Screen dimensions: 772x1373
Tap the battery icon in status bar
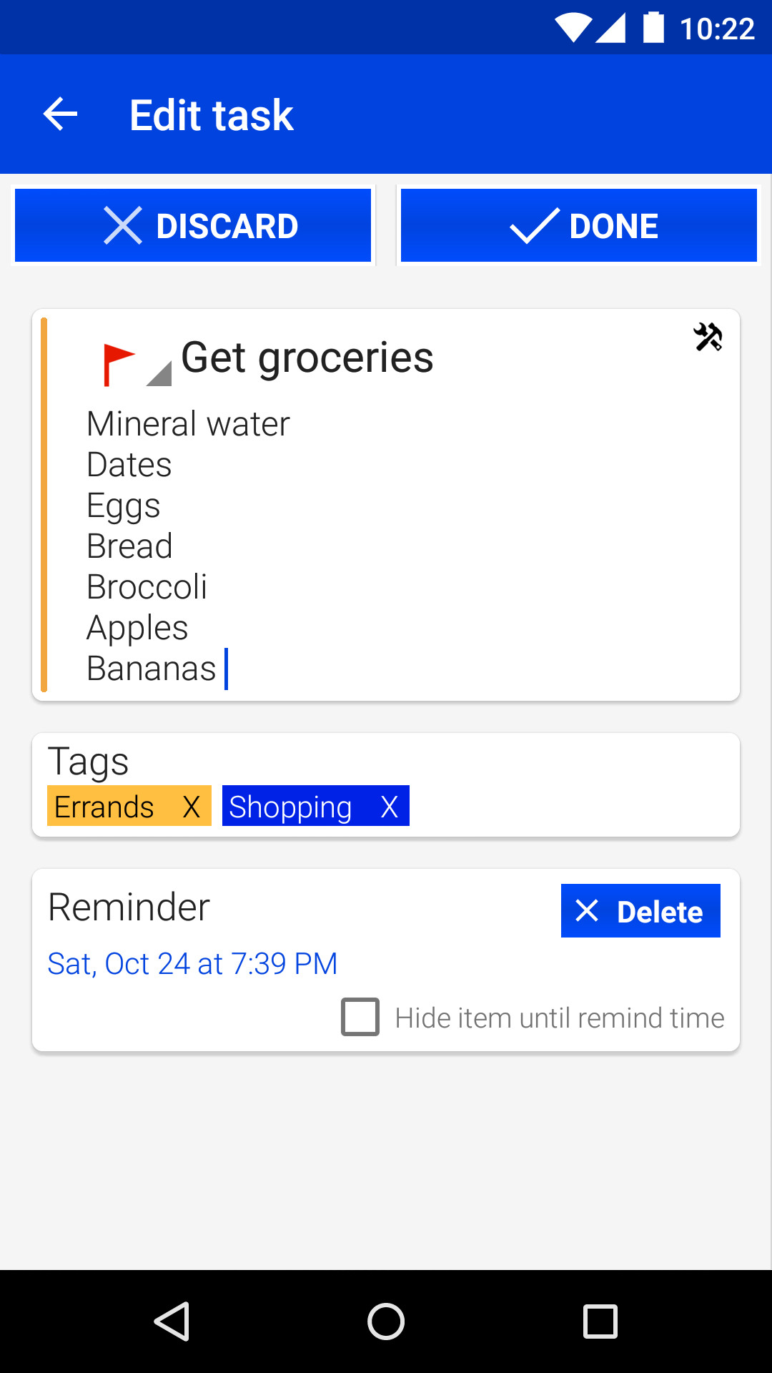point(653,28)
